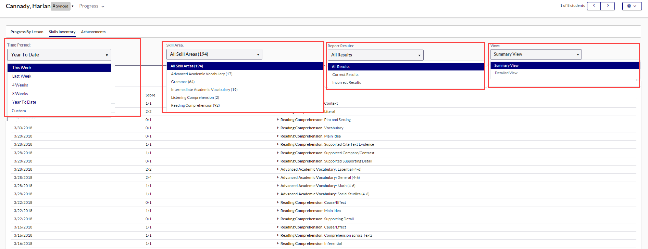Expand Reading Comprehension: Inferential row

click(278, 244)
